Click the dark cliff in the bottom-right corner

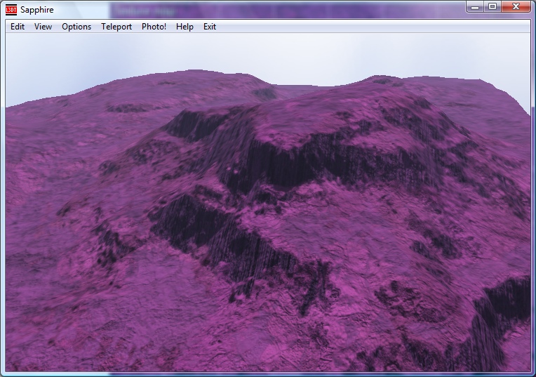tap(502, 309)
